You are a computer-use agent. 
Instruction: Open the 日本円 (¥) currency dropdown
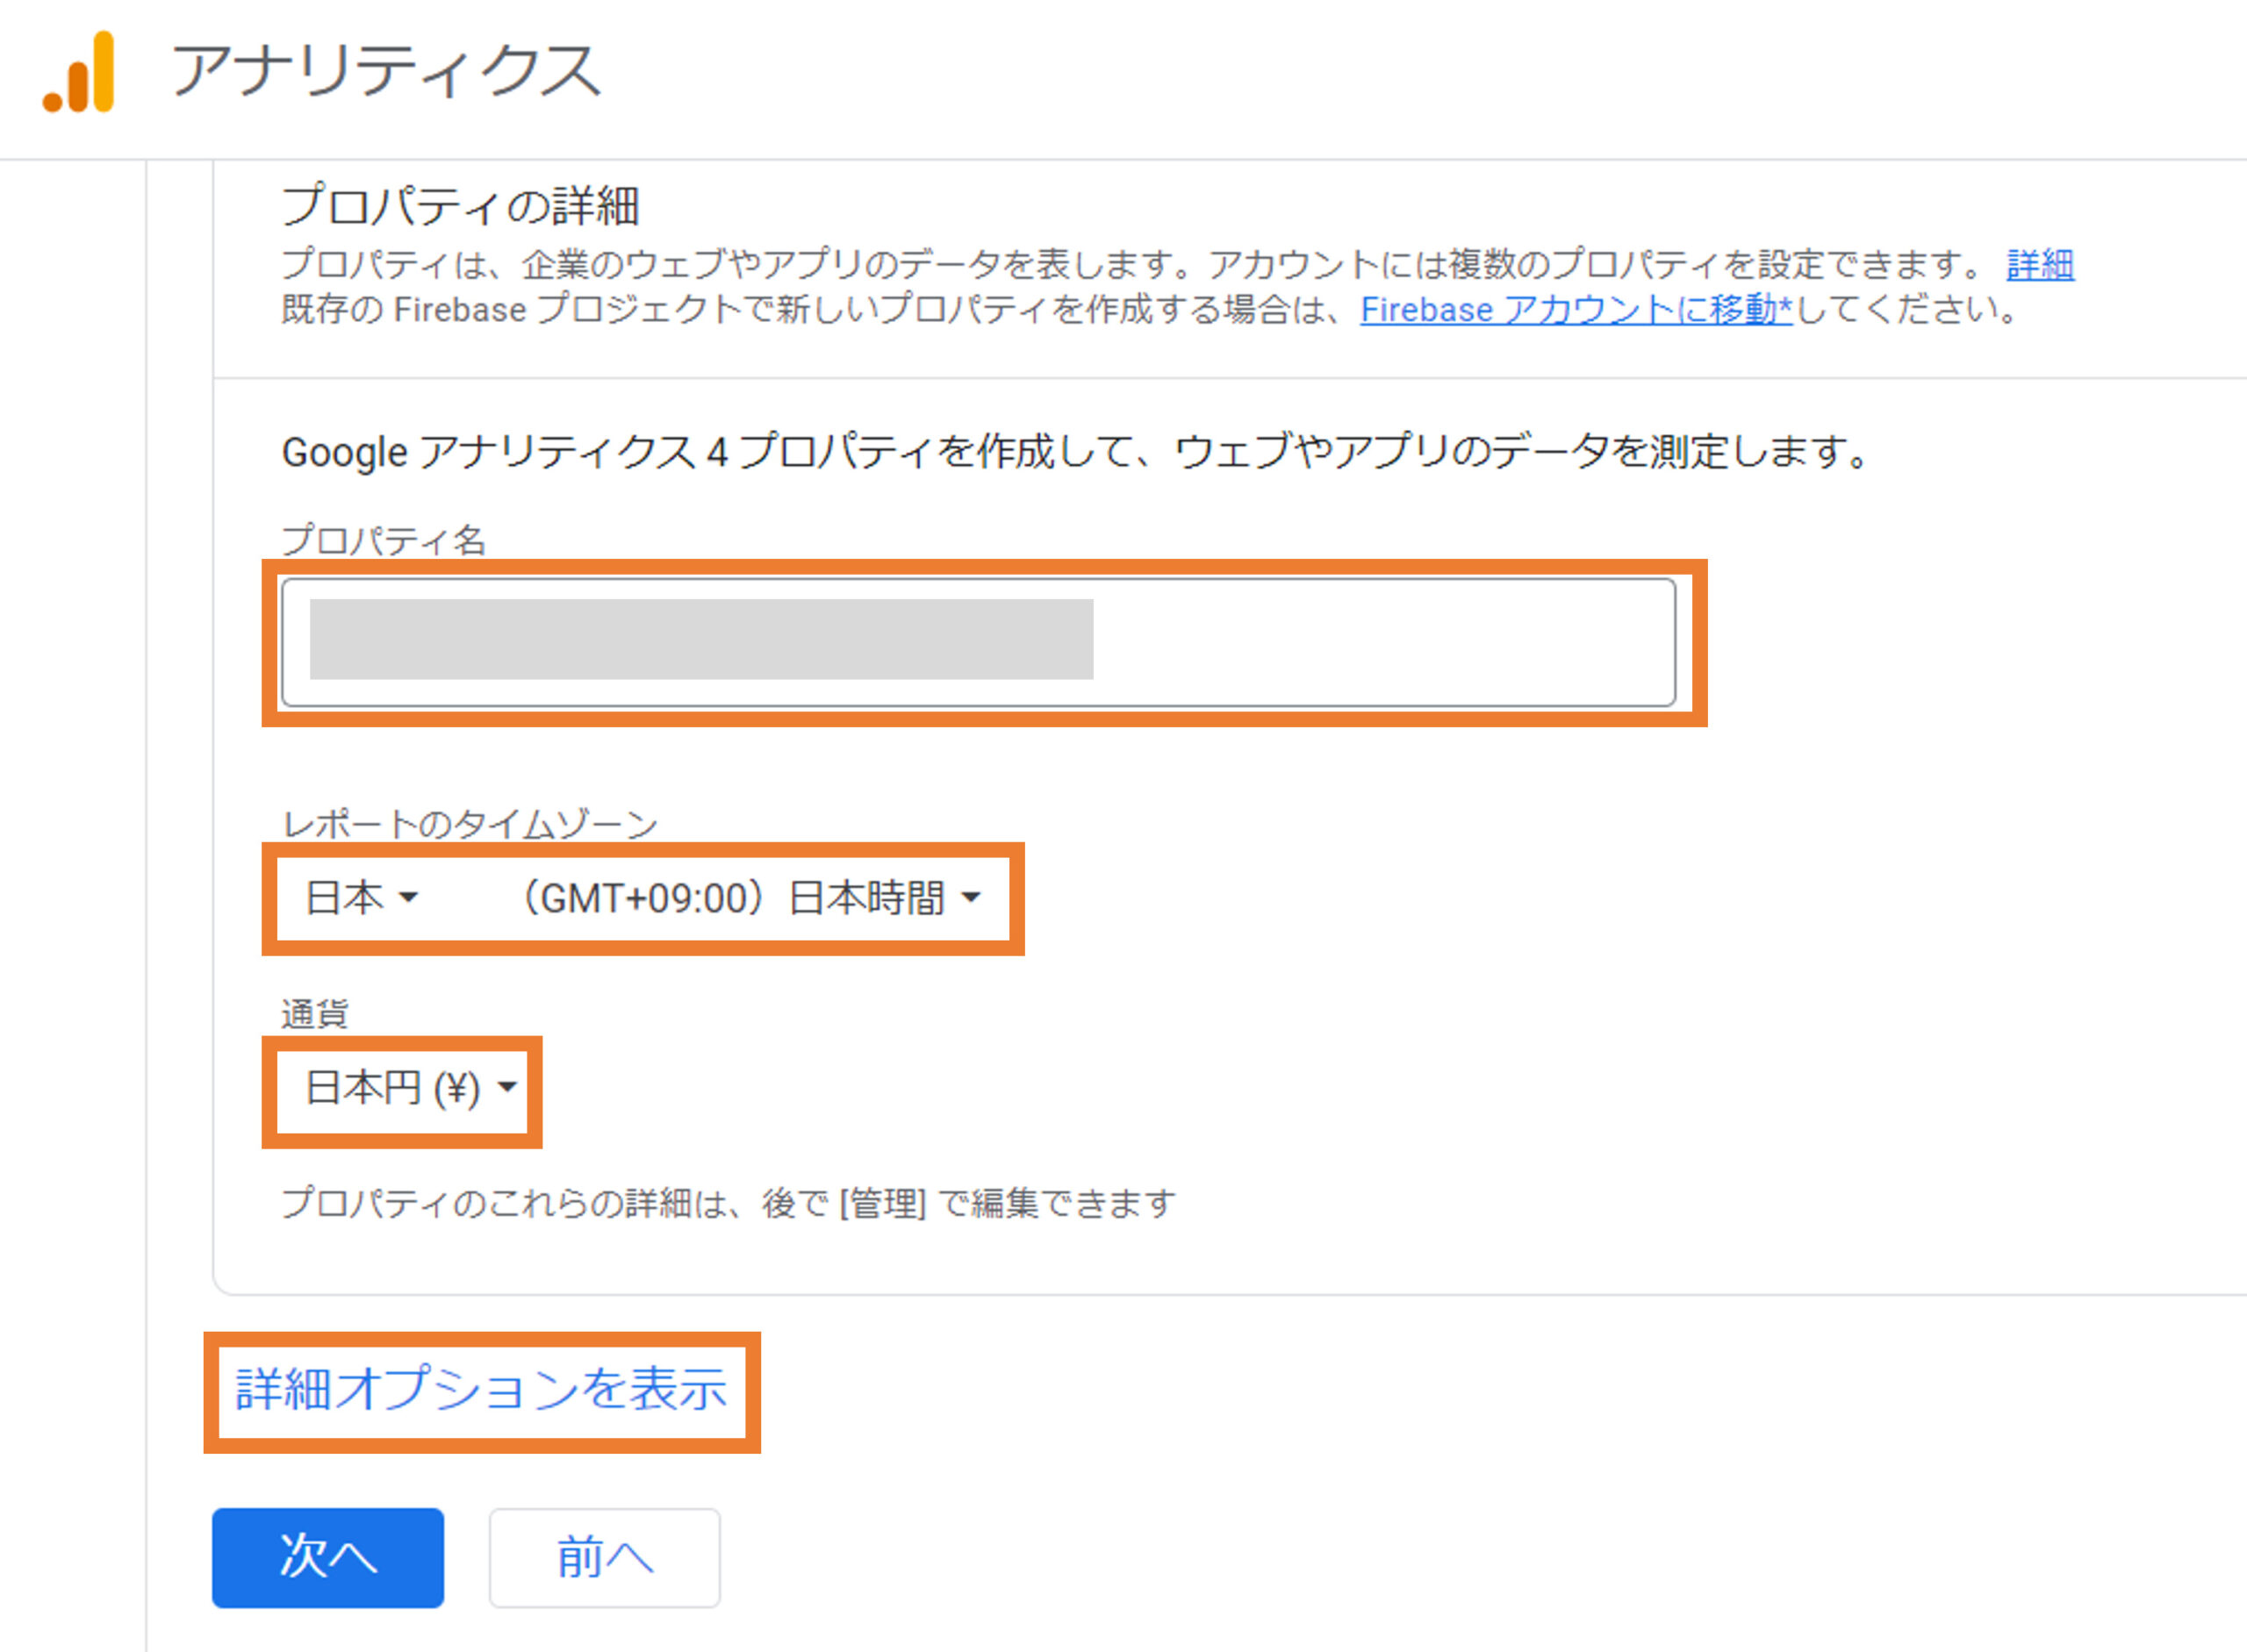409,1088
